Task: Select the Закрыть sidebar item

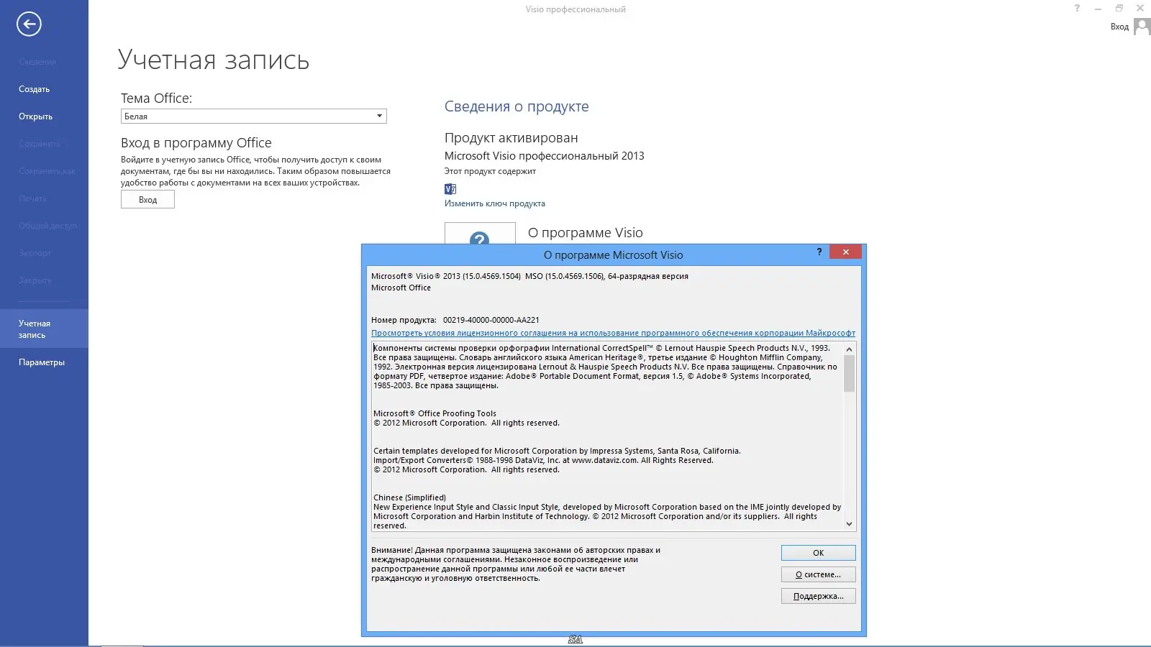Action: [x=35, y=280]
